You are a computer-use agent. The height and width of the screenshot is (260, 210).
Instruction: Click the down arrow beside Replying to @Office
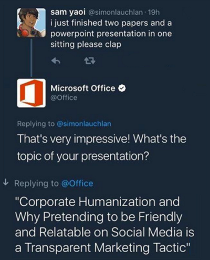pos(6,183)
